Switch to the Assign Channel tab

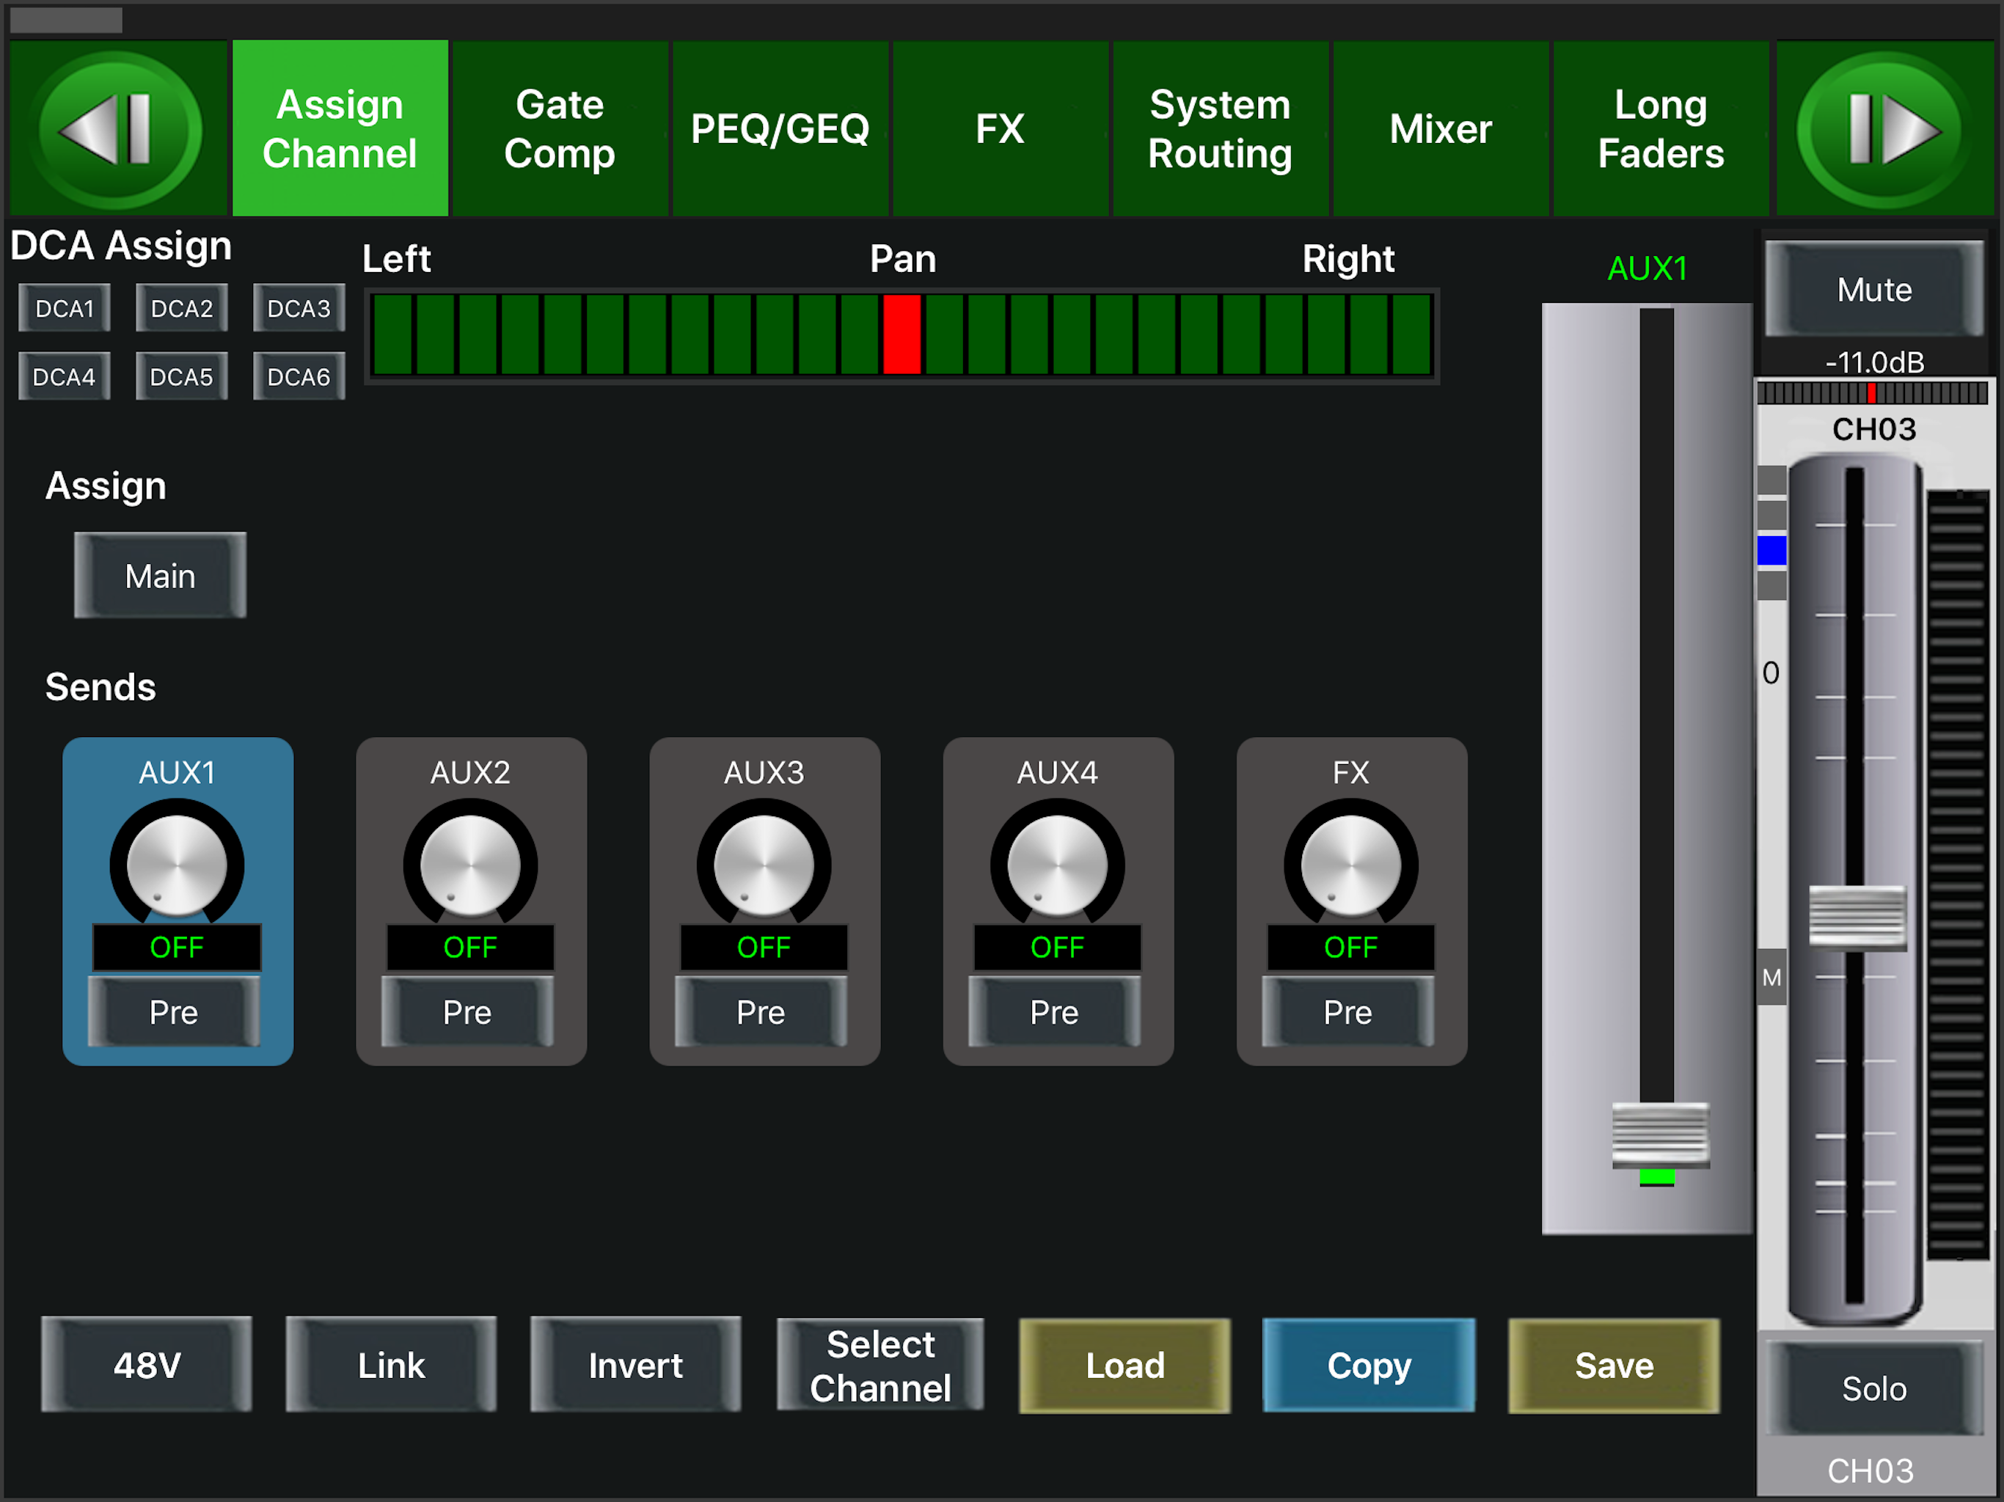[x=340, y=128]
